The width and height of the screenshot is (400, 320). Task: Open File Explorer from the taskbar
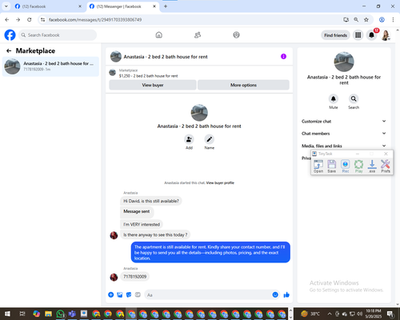48,314
